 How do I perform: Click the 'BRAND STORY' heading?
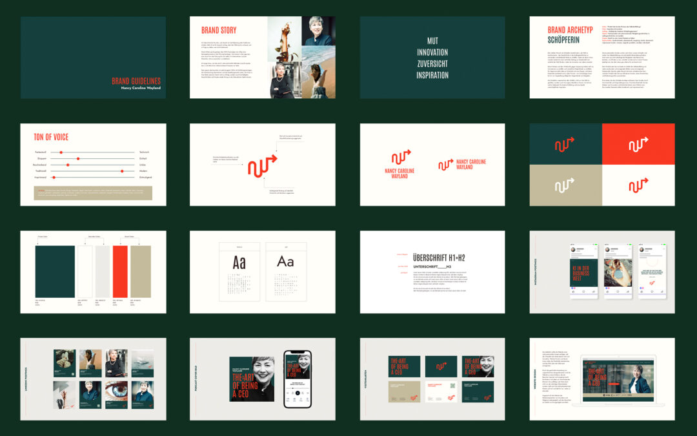pyautogui.click(x=219, y=30)
